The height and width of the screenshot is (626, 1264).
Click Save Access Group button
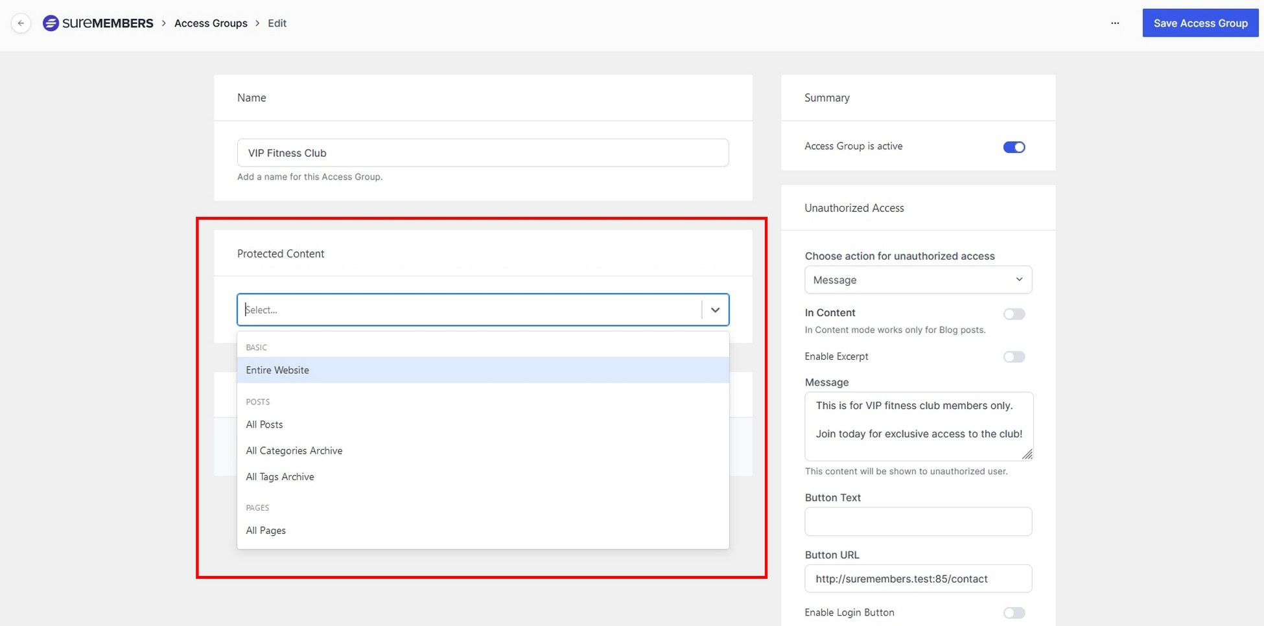[x=1200, y=23]
